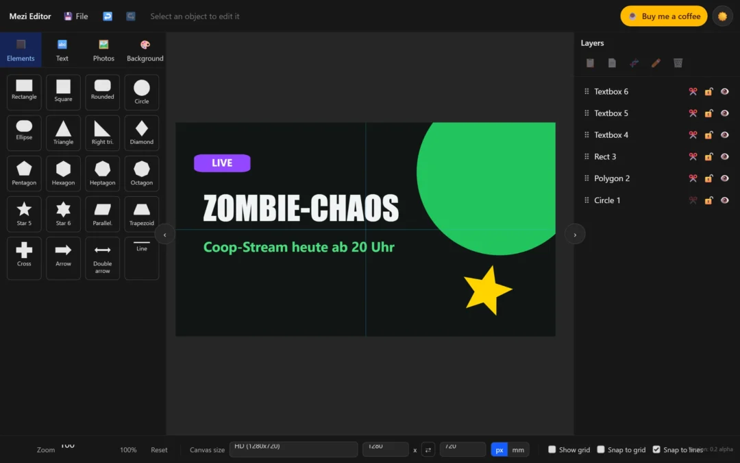Switch to the Elements tab
This screenshot has width=740, height=463.
tap(21, 50)
